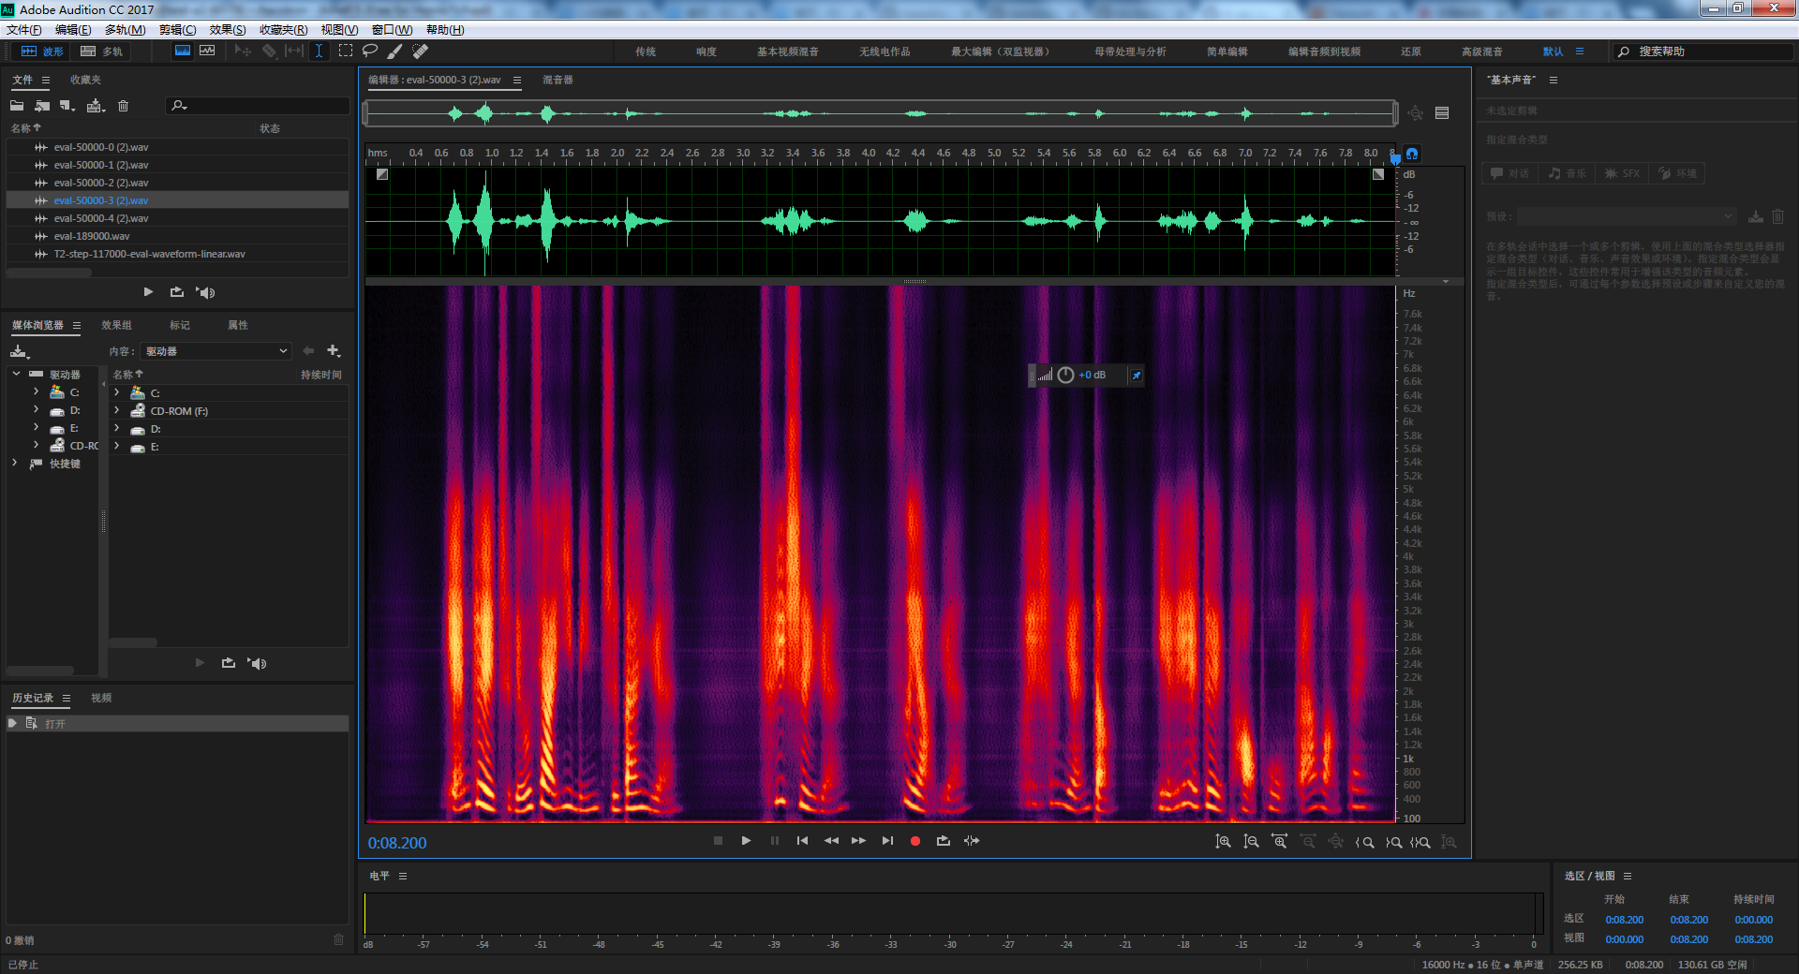The image size is (1799, 974).
Task: Select the Paintbrush Selection tool
Action: click(x=394, y=52)
